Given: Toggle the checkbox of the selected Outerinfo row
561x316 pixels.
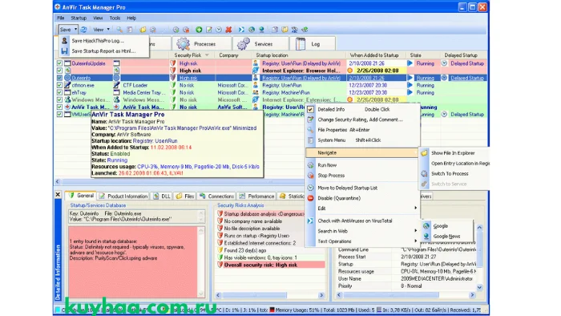Looking at the screenshot, I should (x=59, y=78).
